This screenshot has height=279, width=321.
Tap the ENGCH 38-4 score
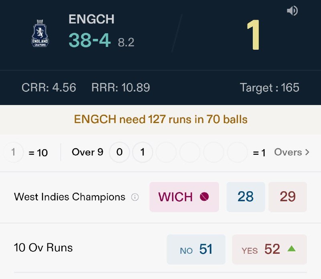(x=89, y=40)
